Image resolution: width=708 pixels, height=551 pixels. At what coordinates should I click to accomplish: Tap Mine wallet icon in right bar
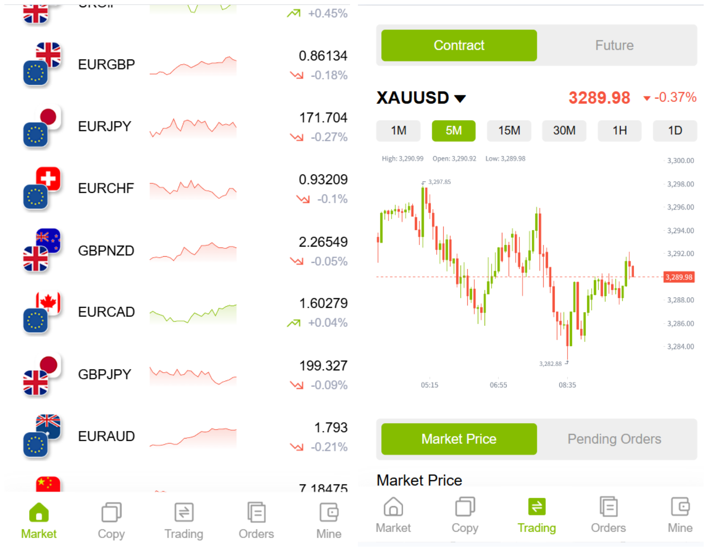tap(680, 507)
